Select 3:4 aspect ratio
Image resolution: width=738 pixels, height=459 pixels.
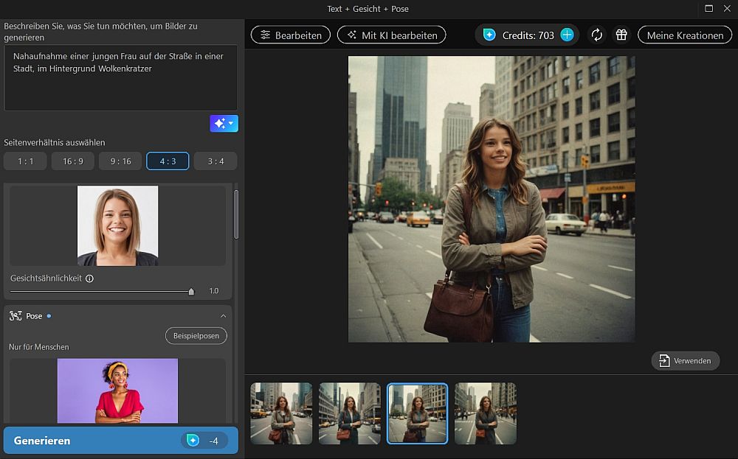point(215,161)
